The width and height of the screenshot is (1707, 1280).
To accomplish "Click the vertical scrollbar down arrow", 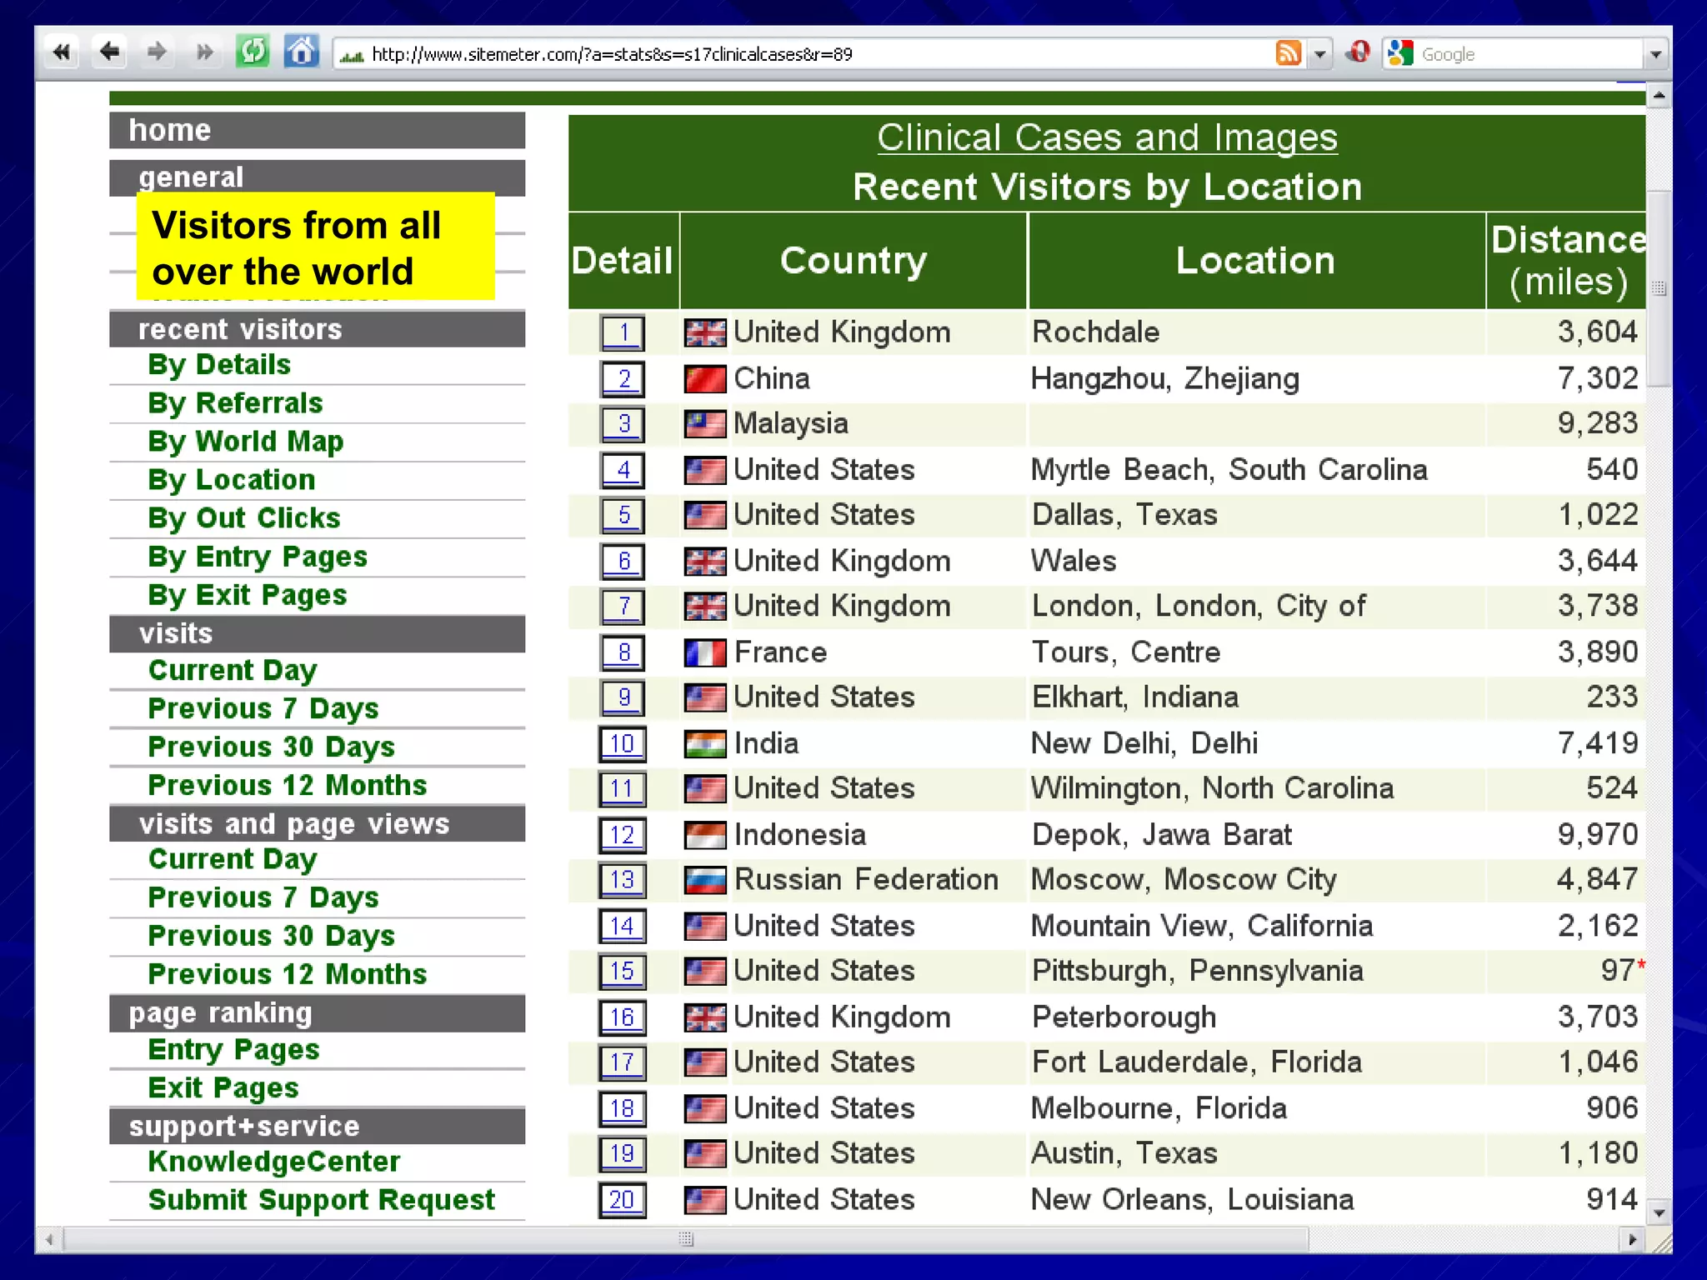I will (1659, 1212).
